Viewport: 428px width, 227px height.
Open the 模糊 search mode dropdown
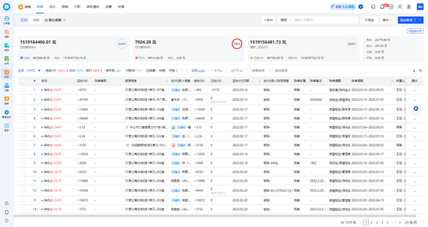pyautogui.click(x=286, y=20)
